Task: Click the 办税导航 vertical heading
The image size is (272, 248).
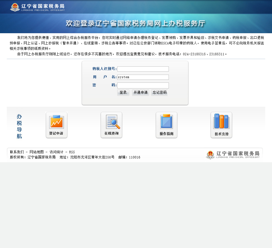Action: pos(19,126)
